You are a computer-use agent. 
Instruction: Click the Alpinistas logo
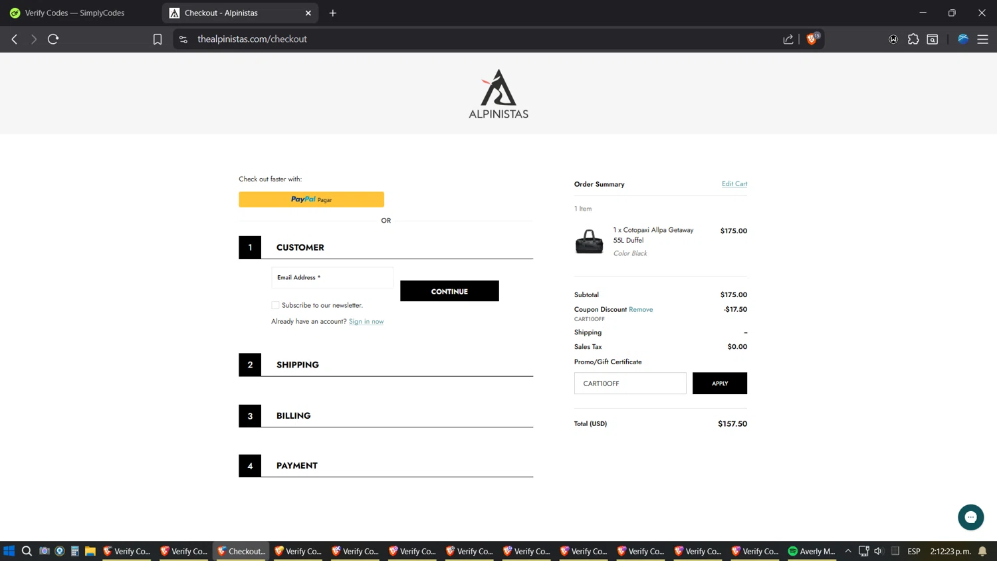pyautogui.click(x=498, y=94)
